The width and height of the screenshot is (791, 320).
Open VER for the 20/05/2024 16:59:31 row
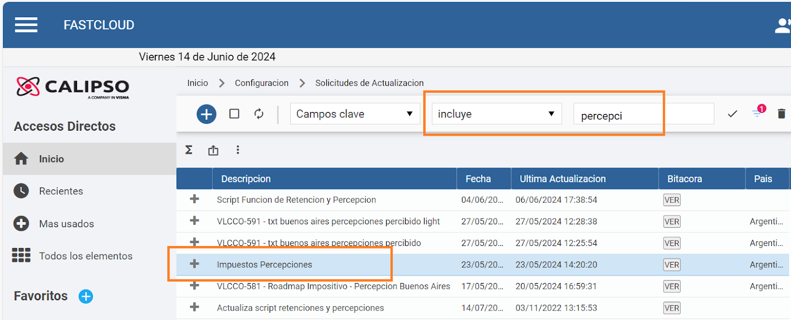coord(672,287)
